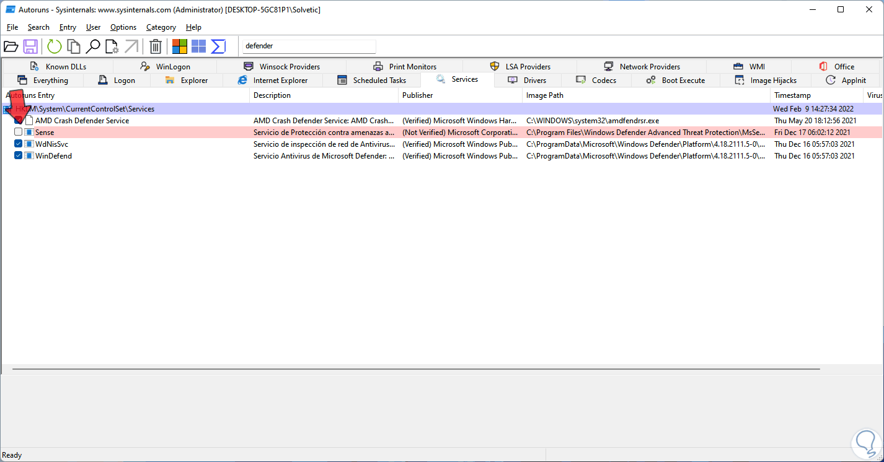The width and height of the screenshot is (884, 462).
Task: Refresh the autoruns list with green arrow
Action: coord(55,46)
